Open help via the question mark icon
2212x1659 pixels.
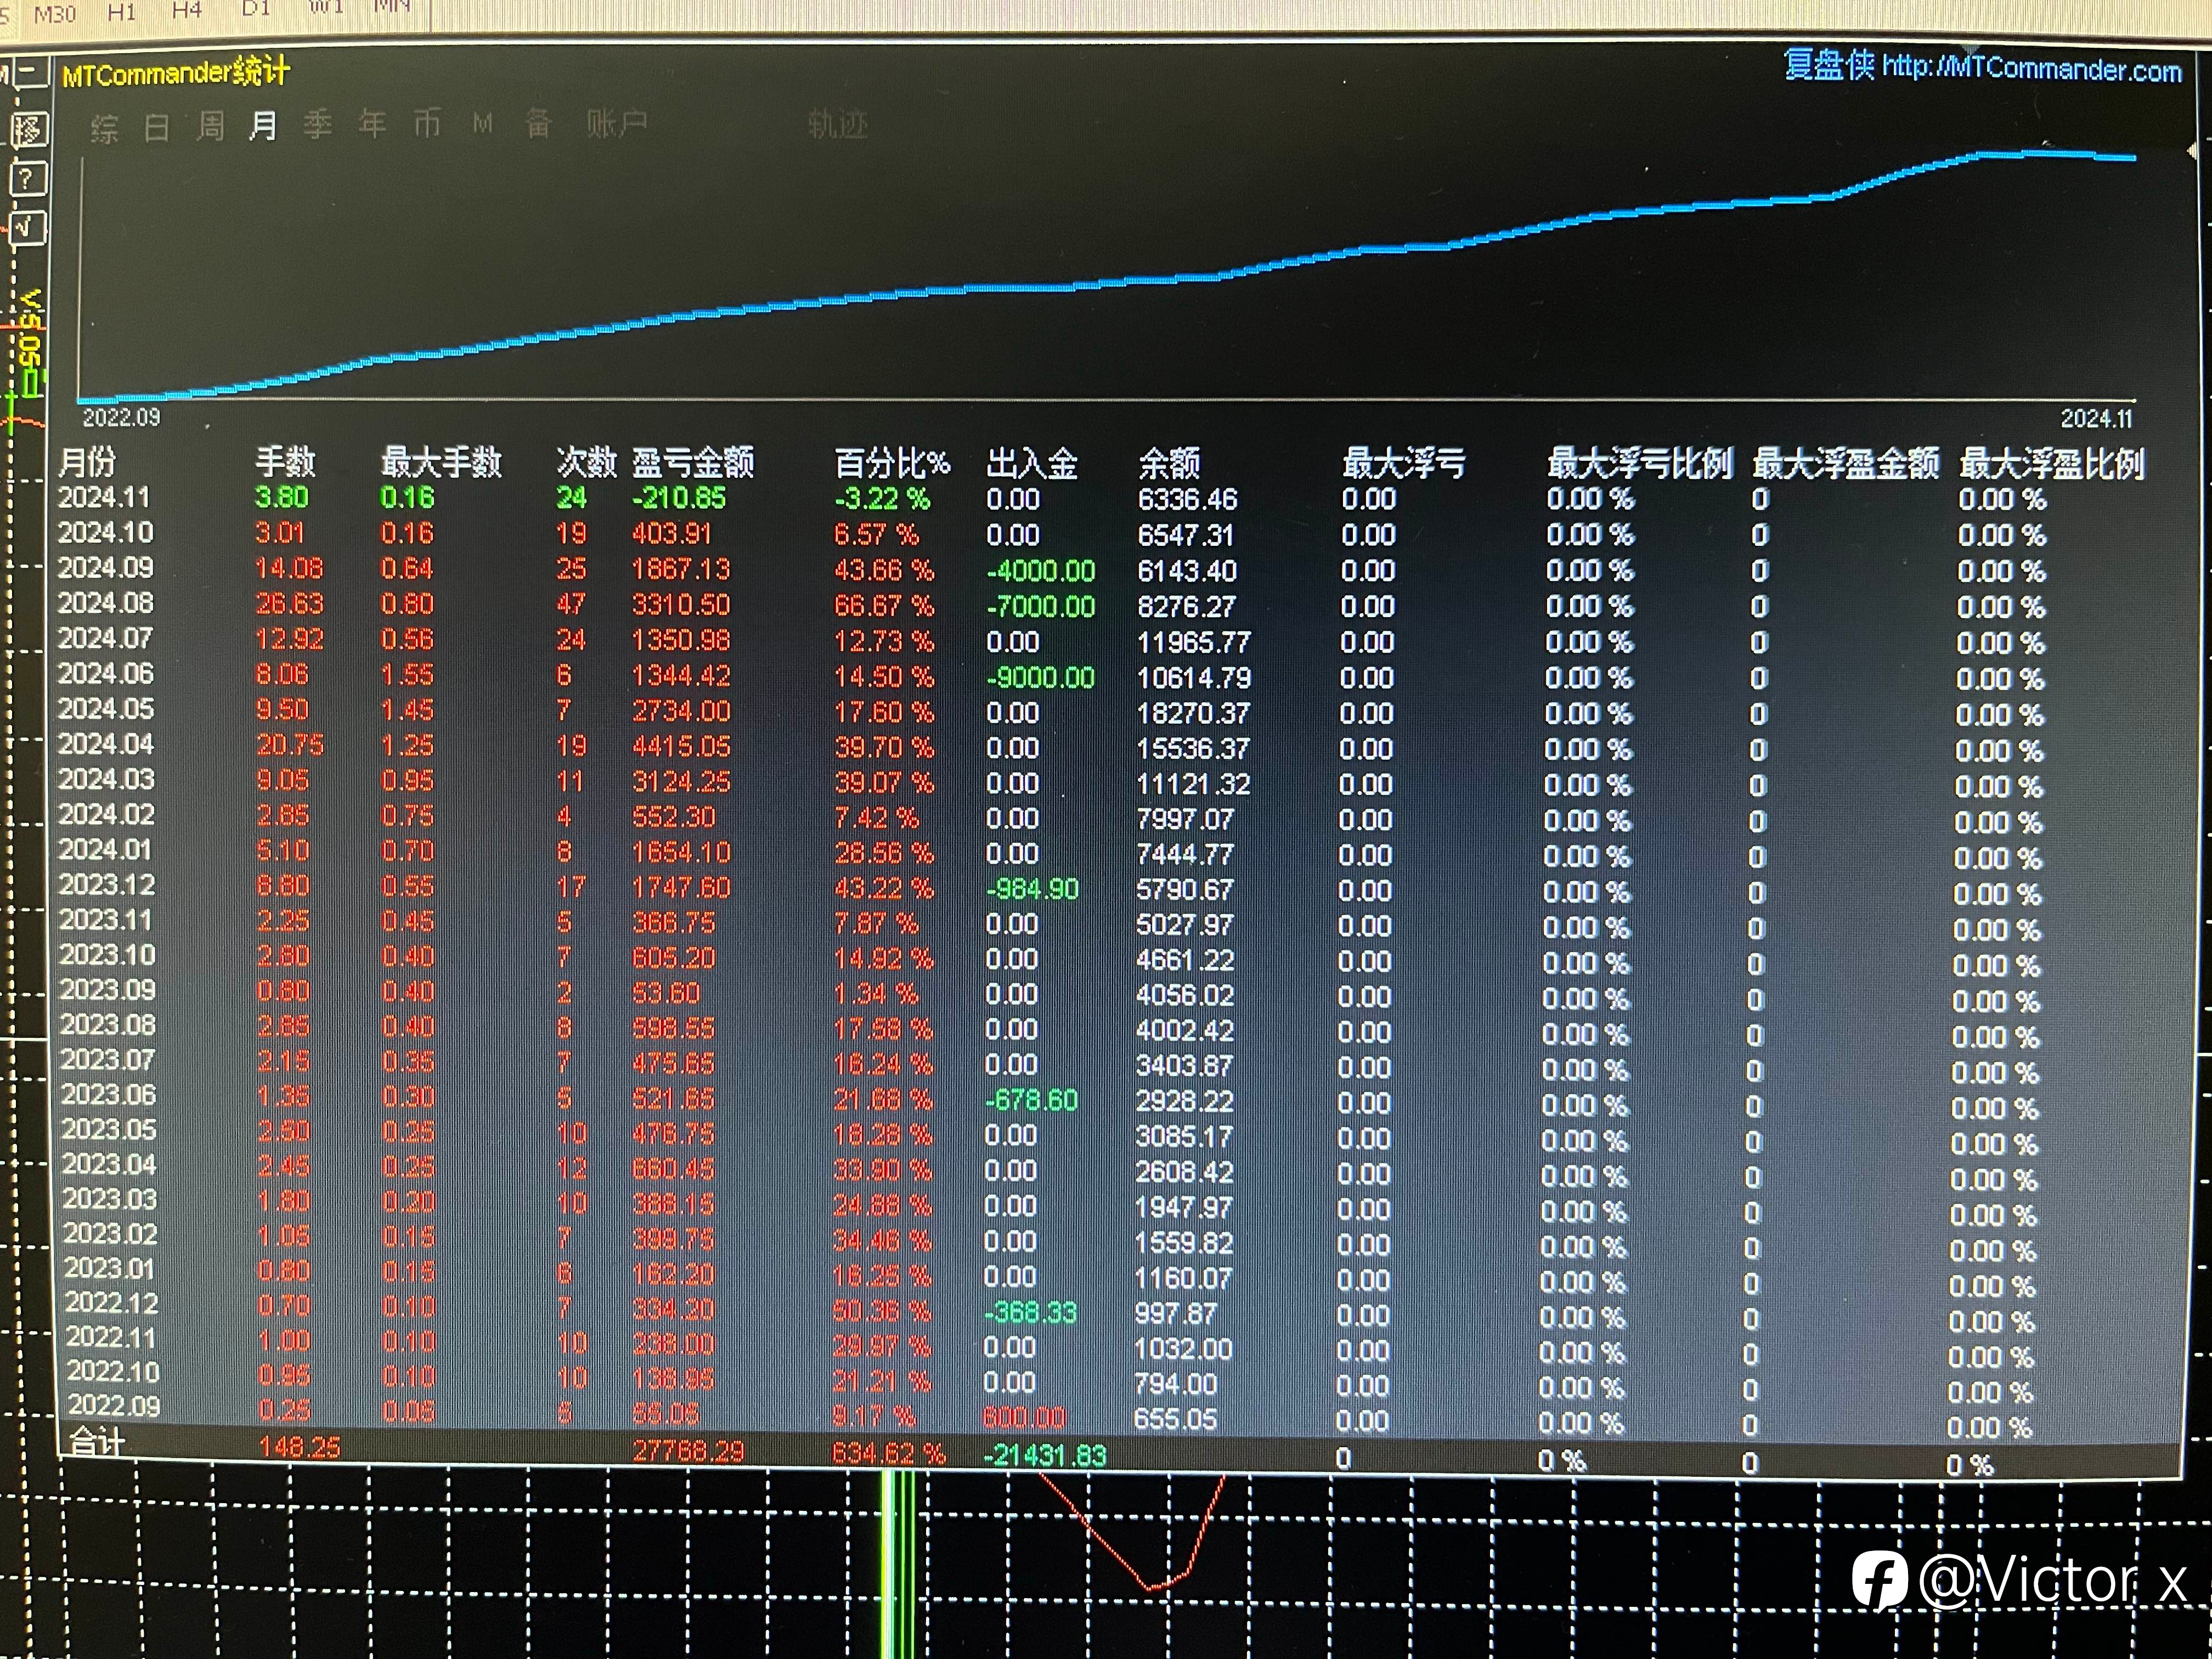[x=27, y=179]
